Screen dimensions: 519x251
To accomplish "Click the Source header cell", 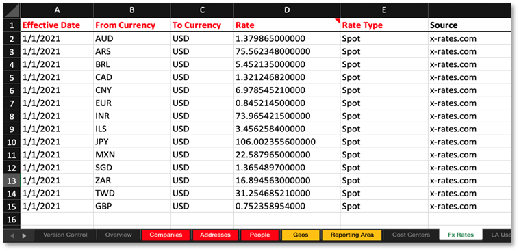I will click(469, 25).
